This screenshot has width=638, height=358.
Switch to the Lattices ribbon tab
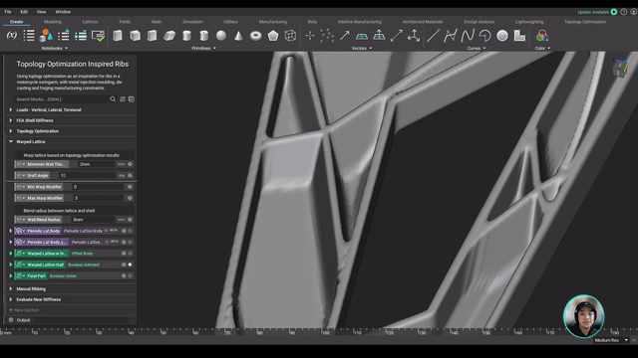click(90, 22)
